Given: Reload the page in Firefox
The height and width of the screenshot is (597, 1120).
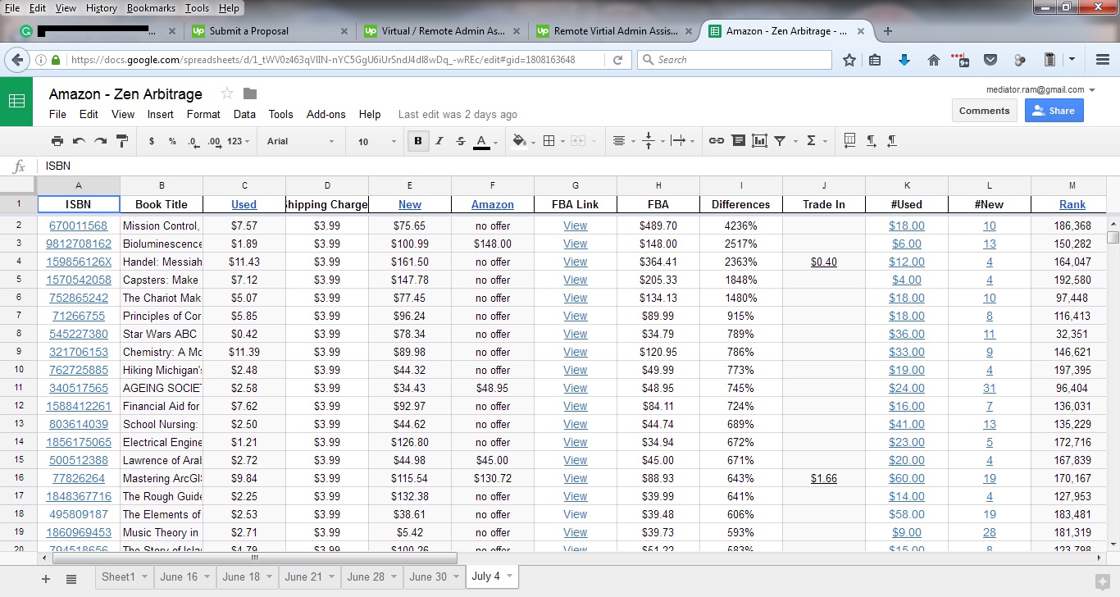Looking at the screenshot, I should pos(619,60).
